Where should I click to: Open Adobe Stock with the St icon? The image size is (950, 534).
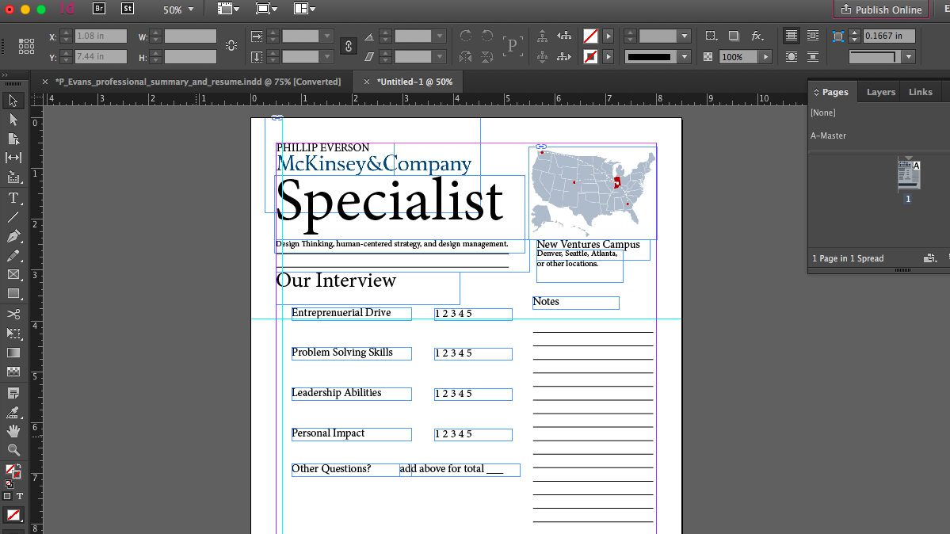pos(128,9)
